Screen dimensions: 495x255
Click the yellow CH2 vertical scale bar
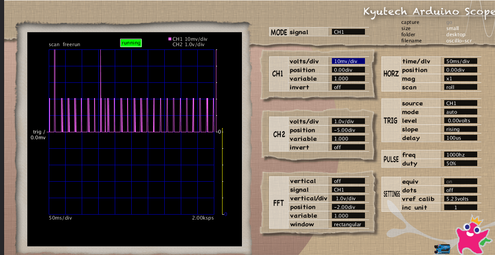tap(223, 171)
